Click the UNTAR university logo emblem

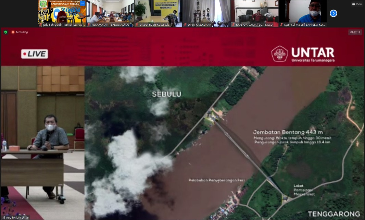[279, 54]
